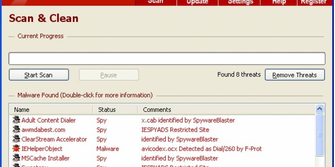Click the spy icon for Adult Content Dialer
This screenshot has height=167, width=335.
pos(16,120)
